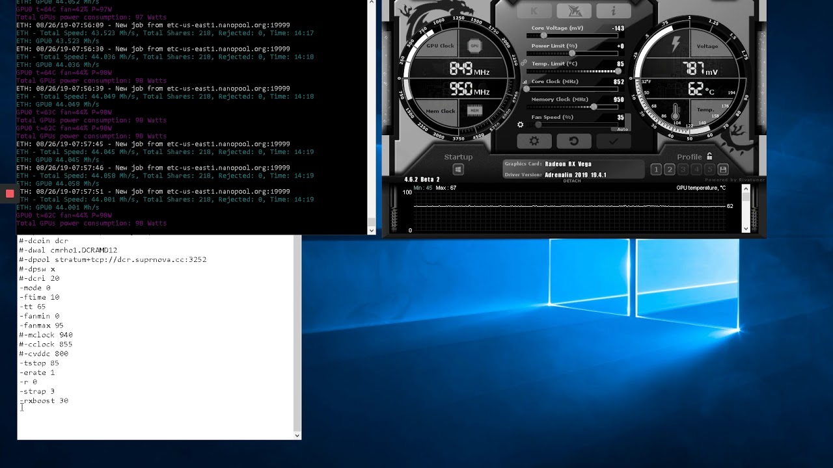This screenshot has width=833, height=468.
Task: Open Afterburner settings gear button
Action: click(534, 141)
